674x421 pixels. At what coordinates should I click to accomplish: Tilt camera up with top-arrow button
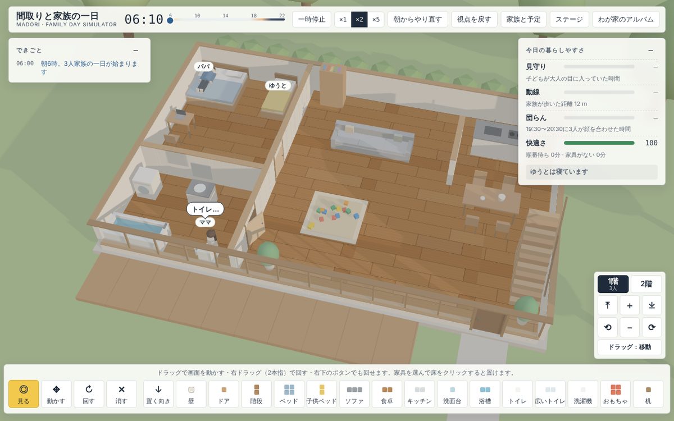pos(608,305)
